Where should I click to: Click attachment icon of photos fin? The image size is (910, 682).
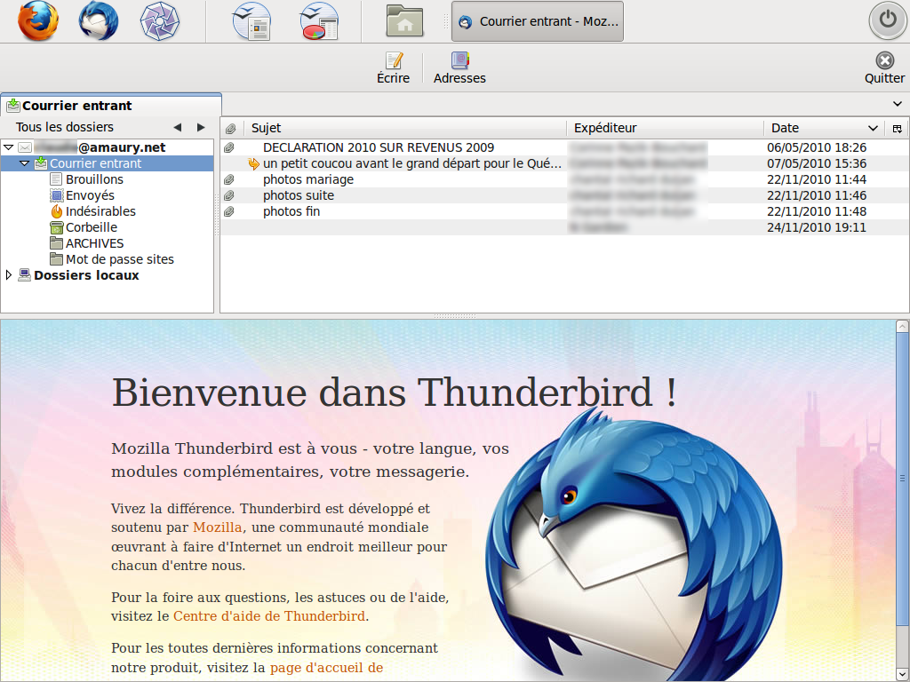click(229, 211)
